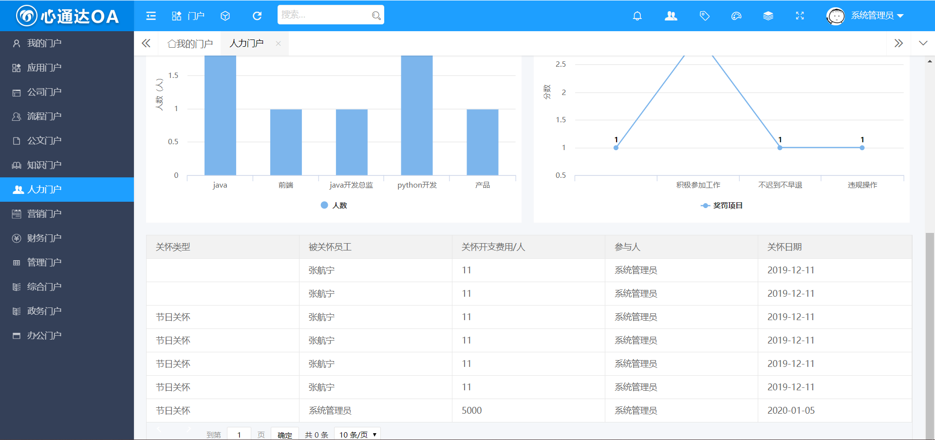Select 人力门户 in the sidebar
The width and height of the screenshot is (935, 440).
point(67,190)
